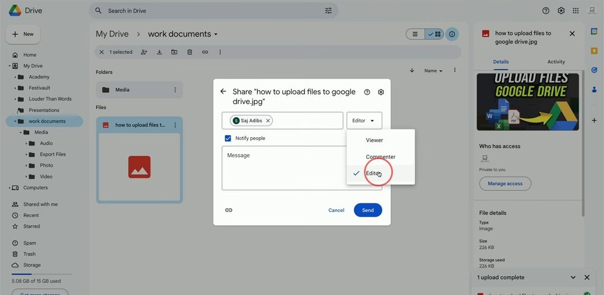Open the Tasks side panel icon
Screen dimensions: 604x295
point(594,70)
